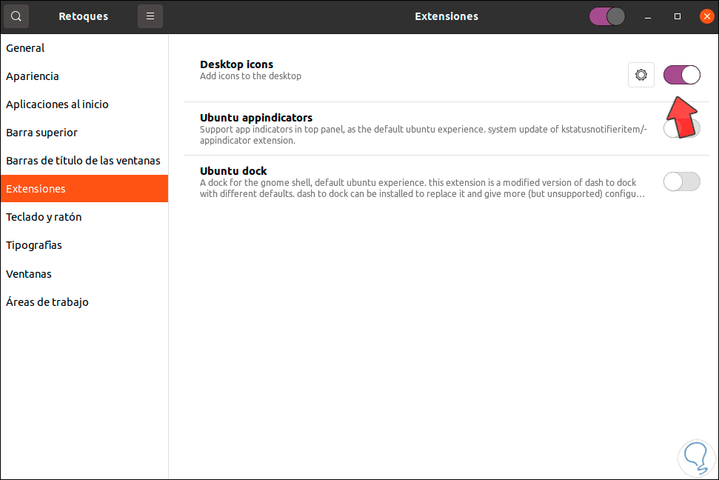Screen dimensions: 719x480
Task: Enable the Ubuntu appindicators extension
Action: (x=681, y=127)
